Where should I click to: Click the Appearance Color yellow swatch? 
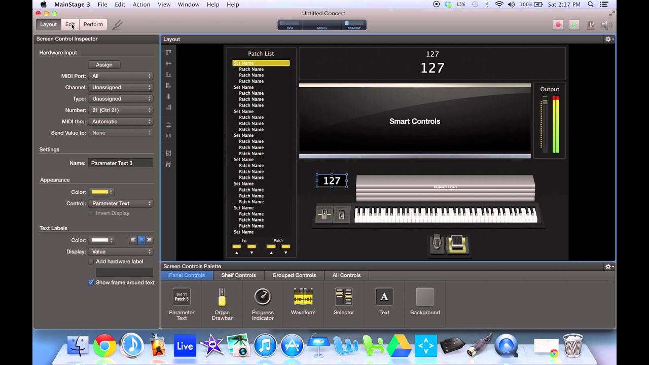coord(101,192)
